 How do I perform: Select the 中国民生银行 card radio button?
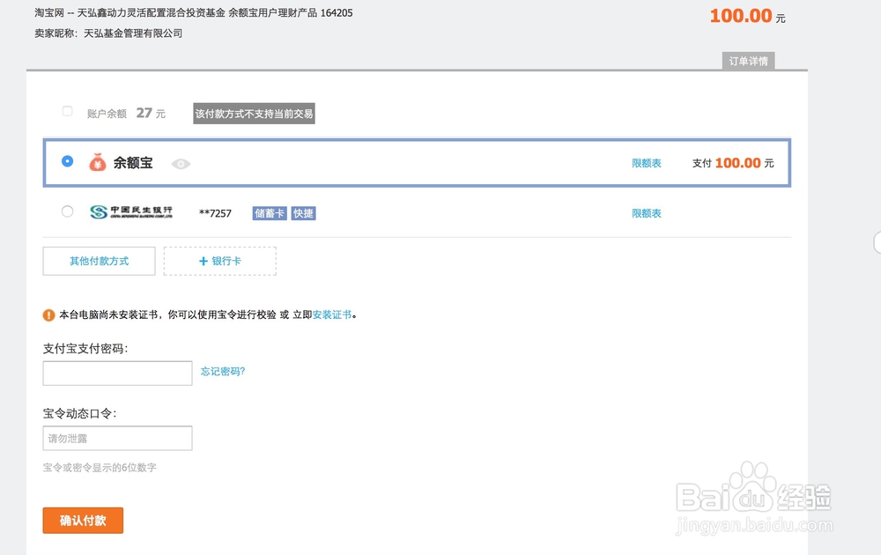click(x=68, y=211)
